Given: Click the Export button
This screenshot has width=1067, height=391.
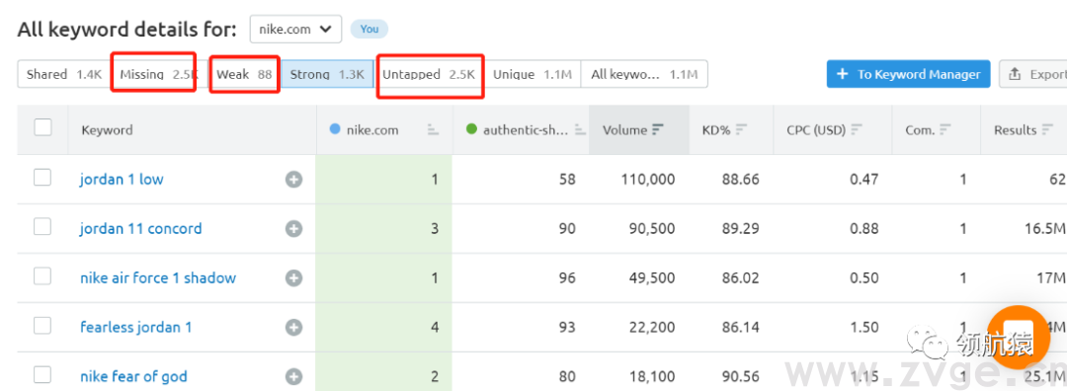Looking at the screenshot, I should tap(1034, 74).
